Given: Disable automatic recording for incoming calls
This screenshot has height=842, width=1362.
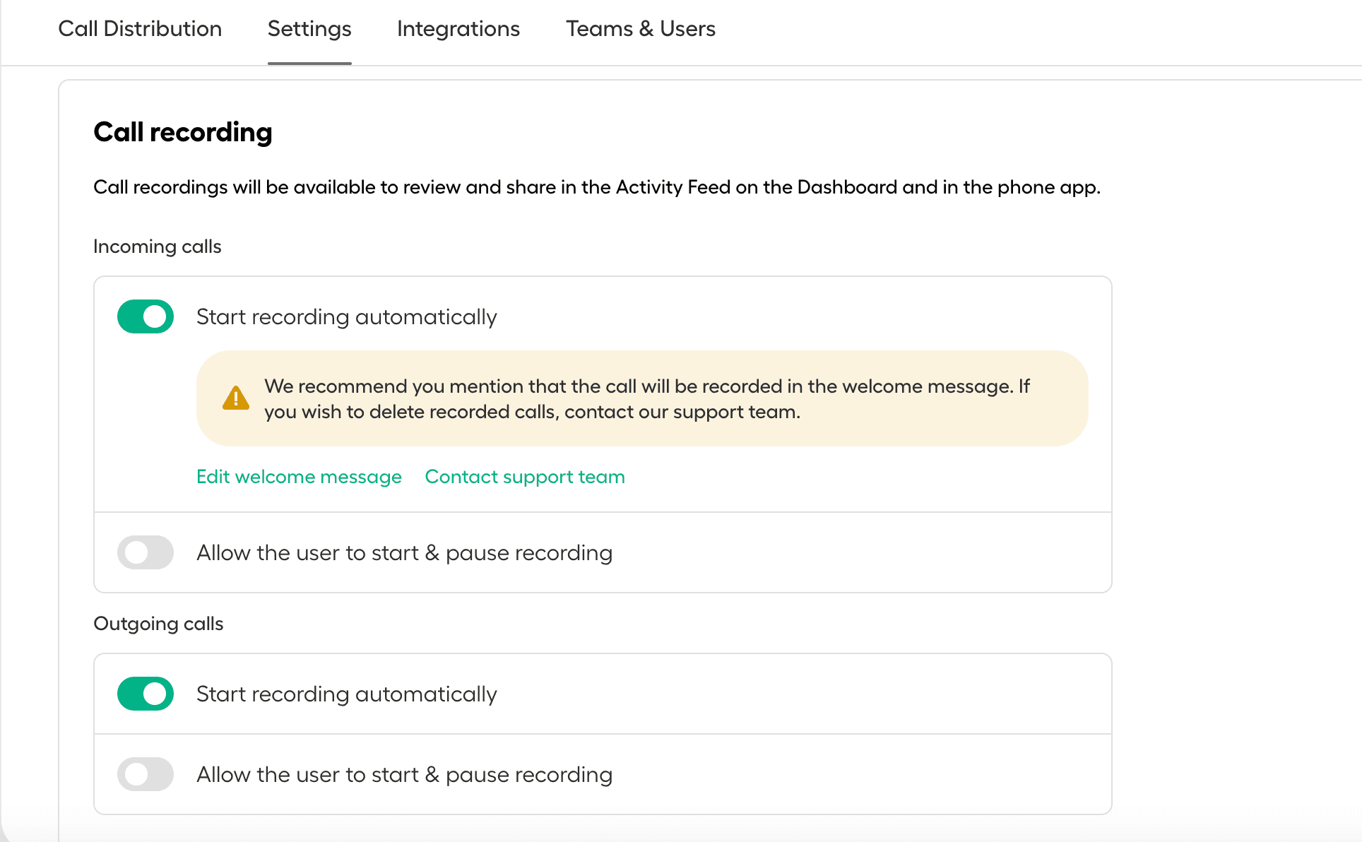Looking at the screenshot, I should [x=146, y=317].
